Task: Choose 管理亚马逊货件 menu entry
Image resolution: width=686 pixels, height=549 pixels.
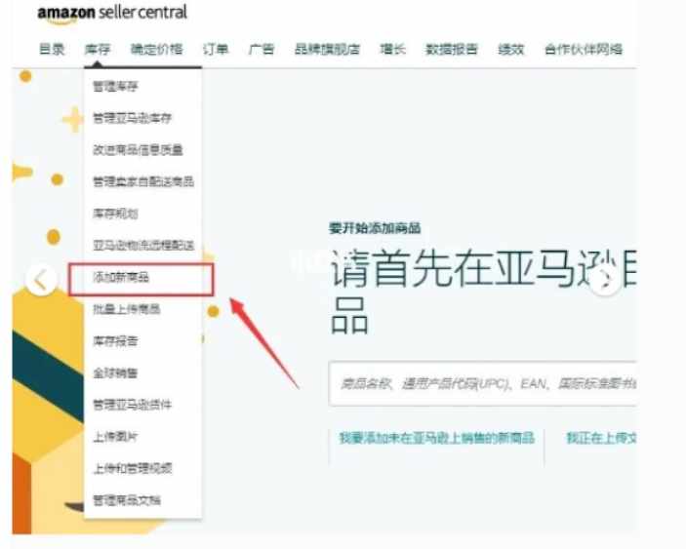Action: 132,405
